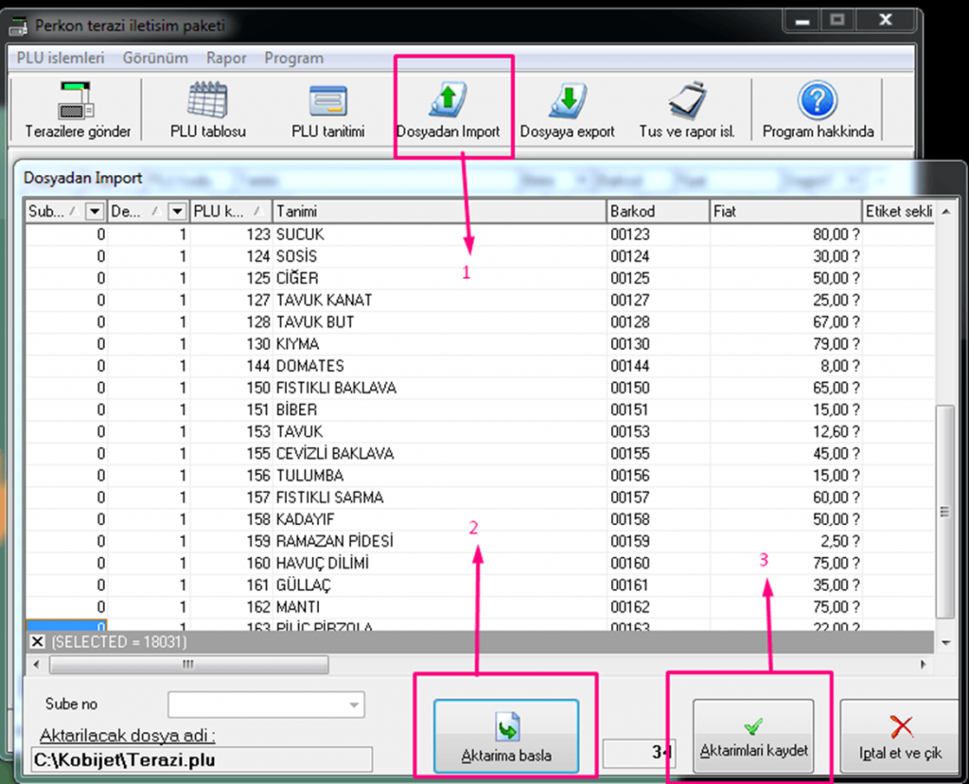The image size is (969, 784).
Task: Open the PLU tablosu toolbar icon
Action: 207,110
